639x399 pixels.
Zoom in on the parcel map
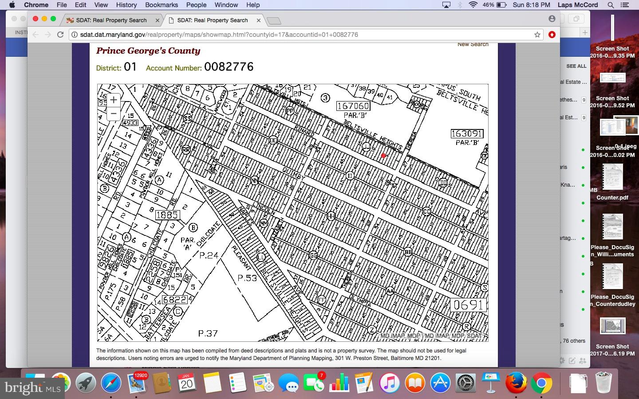coord(114,100)
